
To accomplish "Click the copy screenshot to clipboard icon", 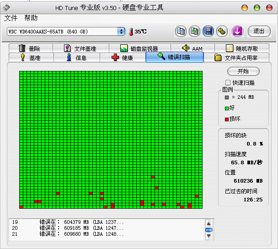I will (194, 31).
